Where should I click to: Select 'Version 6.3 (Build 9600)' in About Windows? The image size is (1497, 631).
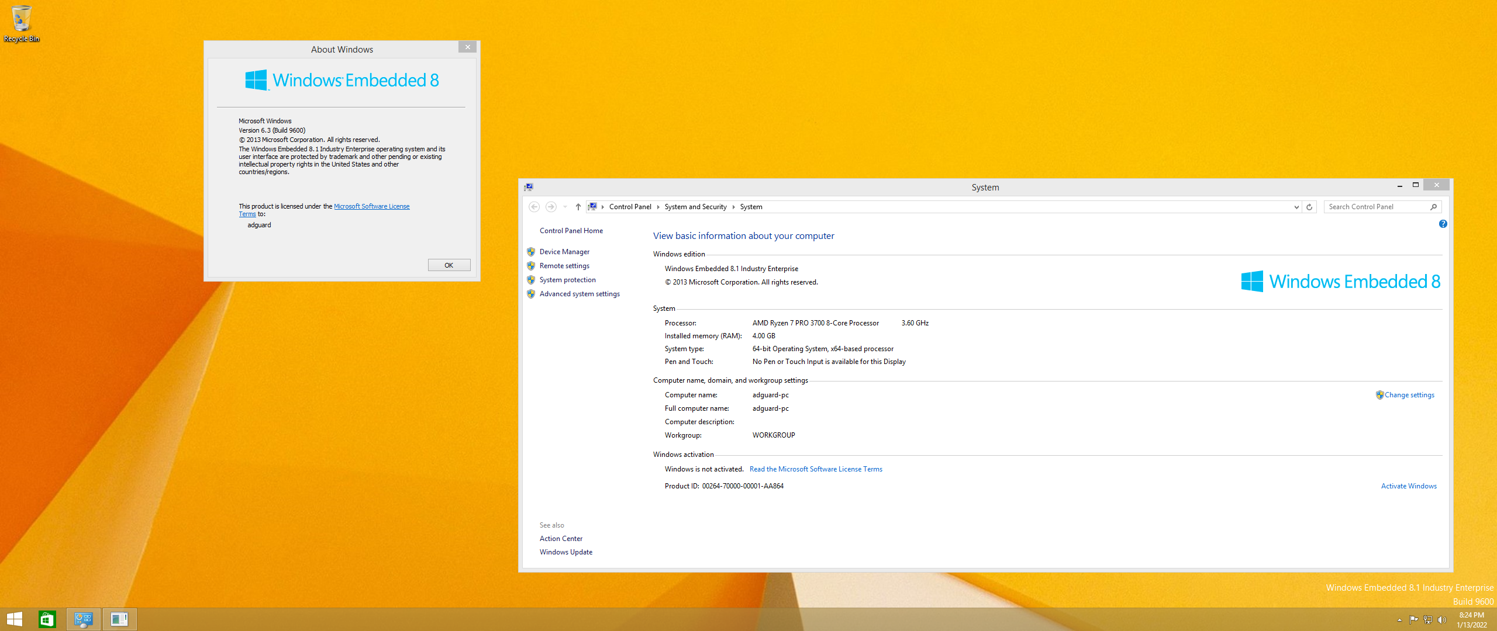(x=272, y=130)
